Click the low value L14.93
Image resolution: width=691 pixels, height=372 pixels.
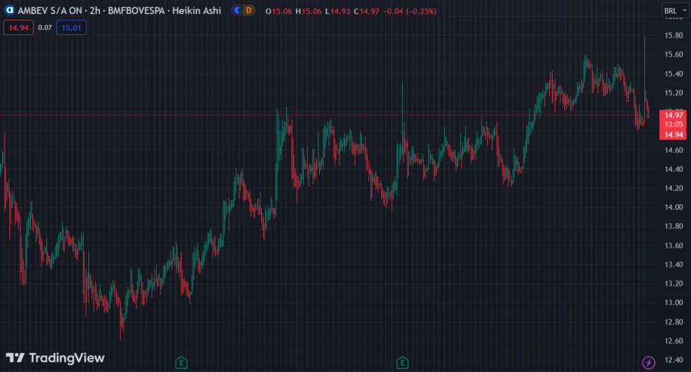337,11
